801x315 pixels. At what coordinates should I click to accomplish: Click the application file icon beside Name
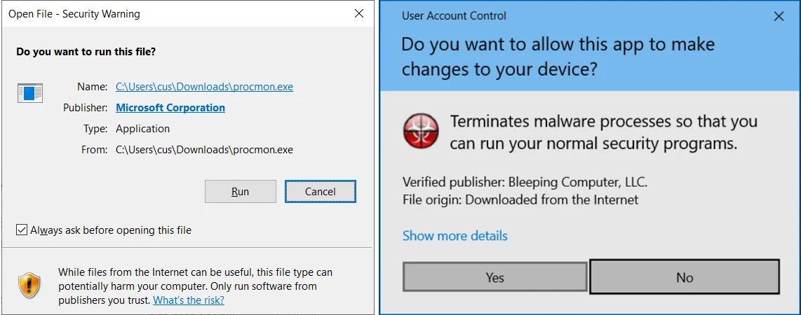(x=30, y=93)
